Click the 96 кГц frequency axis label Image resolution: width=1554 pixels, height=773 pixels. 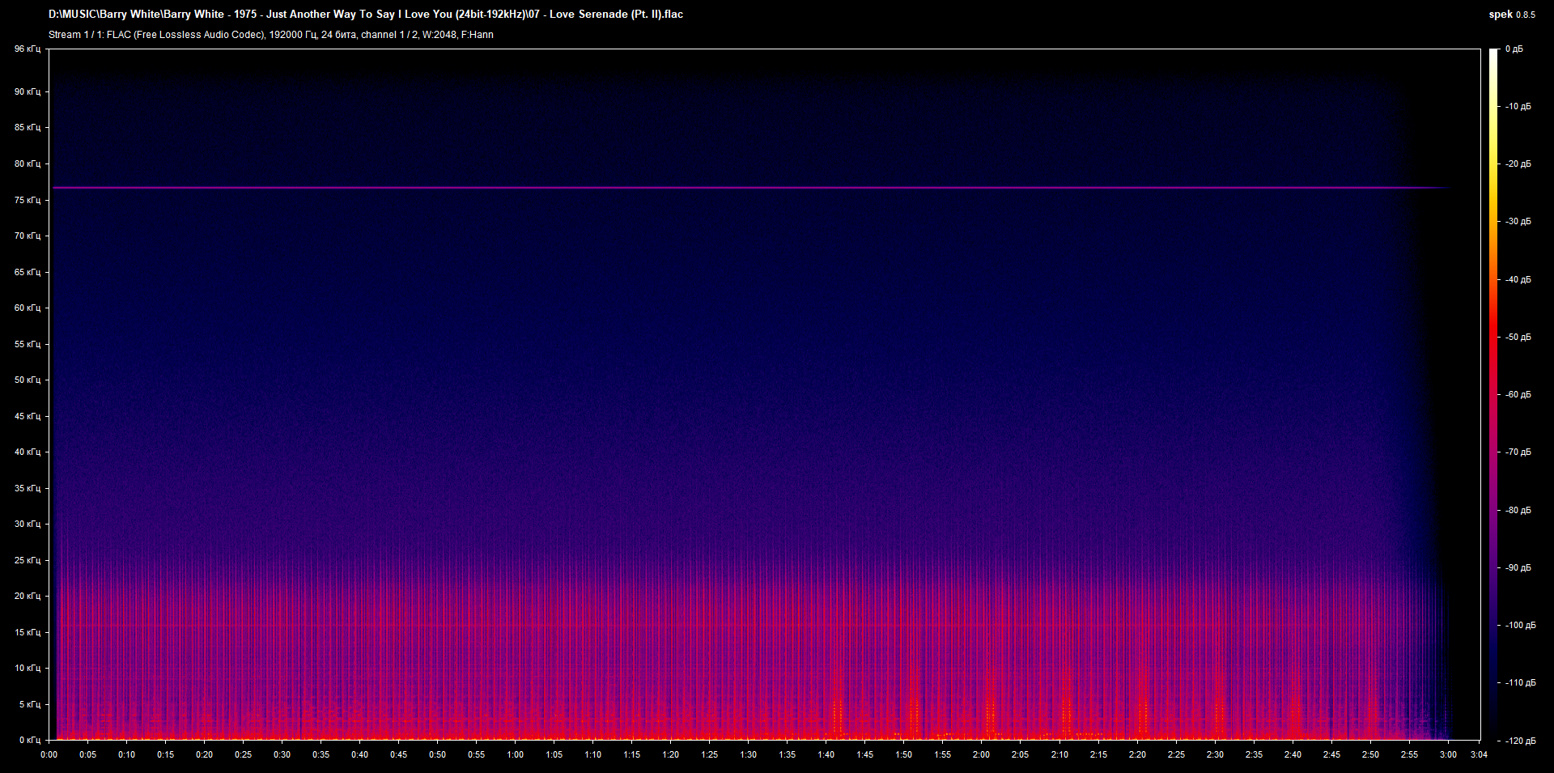[x=27, y=49]
